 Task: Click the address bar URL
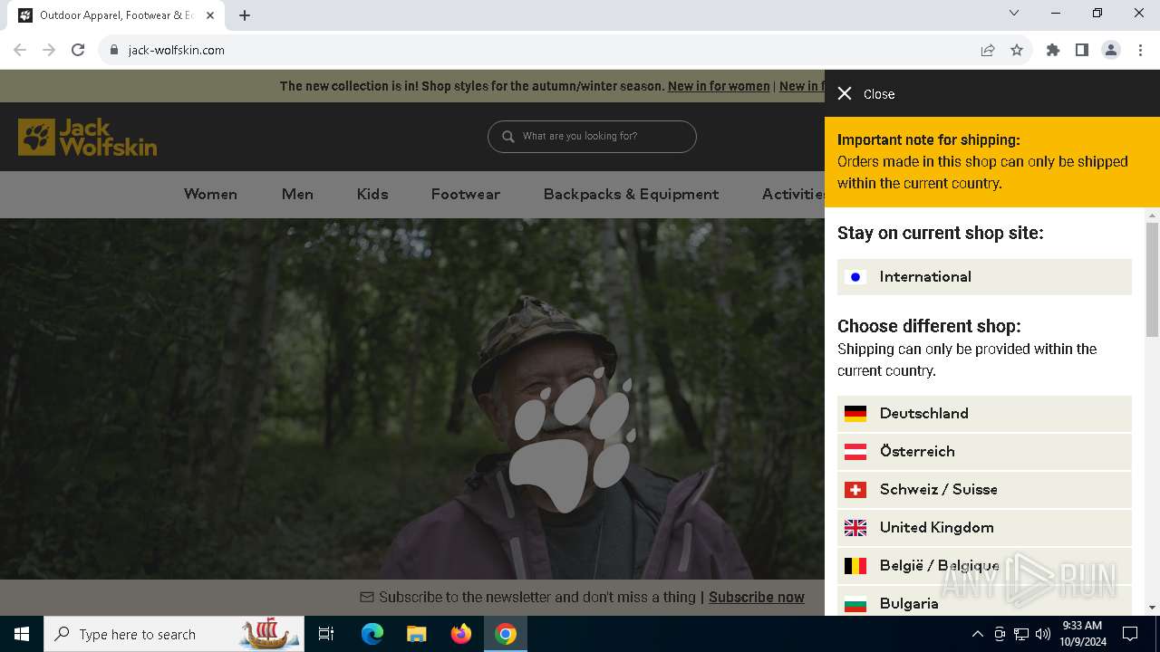click(x=177, y=51)
